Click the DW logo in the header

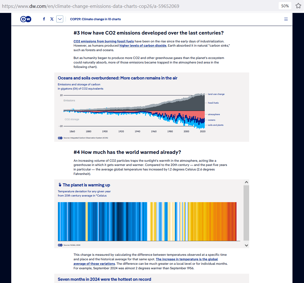click(26, 19)
